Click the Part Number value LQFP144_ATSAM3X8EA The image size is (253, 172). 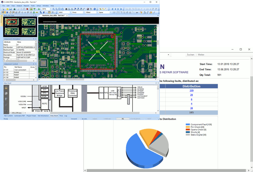point(26,47)
